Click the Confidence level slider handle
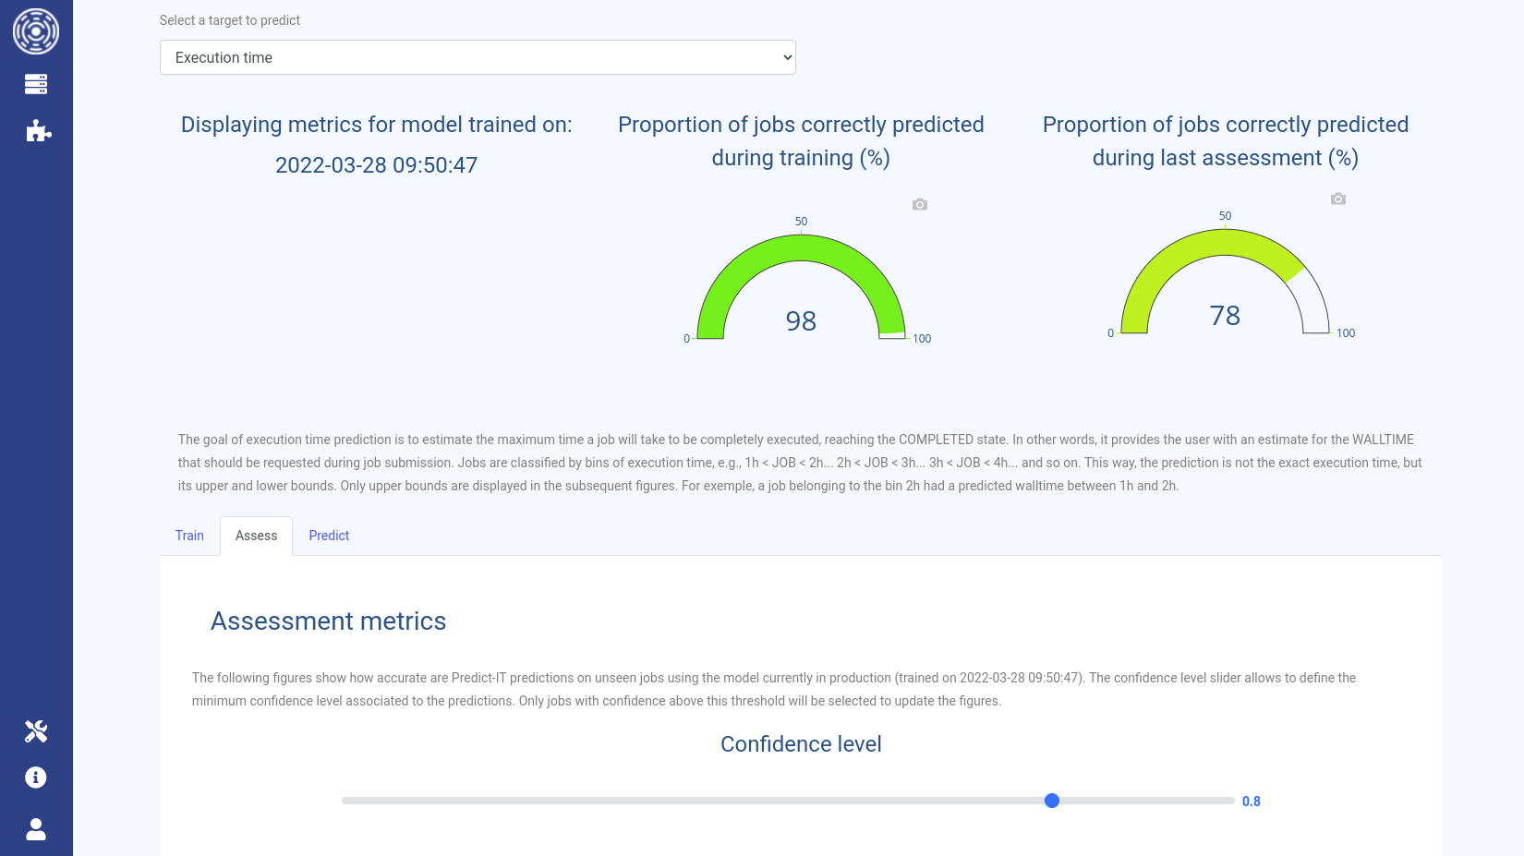The width and height of the screenshot is (1524, 856). [1052, 801]
